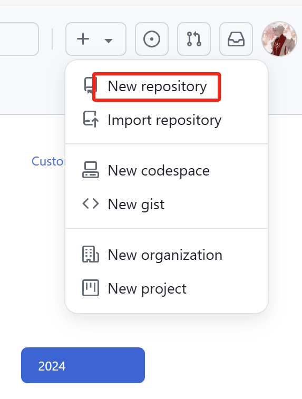The width and height of the screenshot is (302, 399).
Task: Click the import repository upload icon
Action: pos(91,119)
